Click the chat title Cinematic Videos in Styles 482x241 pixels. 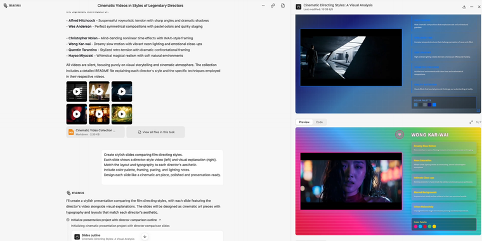point(140,6)
